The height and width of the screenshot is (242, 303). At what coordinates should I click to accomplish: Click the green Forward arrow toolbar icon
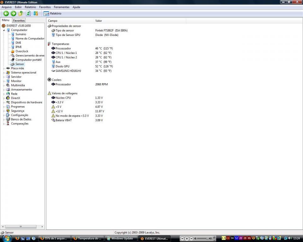(x=13, y=13)
